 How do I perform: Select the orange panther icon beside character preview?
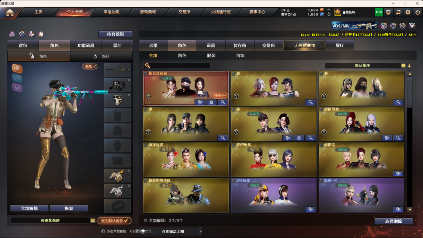[x=17, y=68]
